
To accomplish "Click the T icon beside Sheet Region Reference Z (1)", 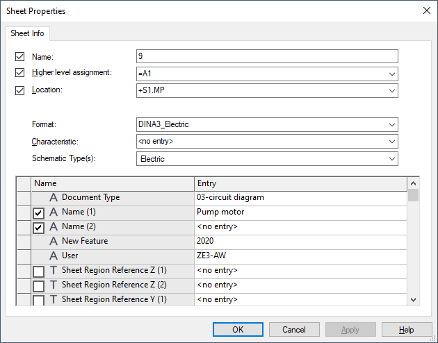I will coord(54,270).
